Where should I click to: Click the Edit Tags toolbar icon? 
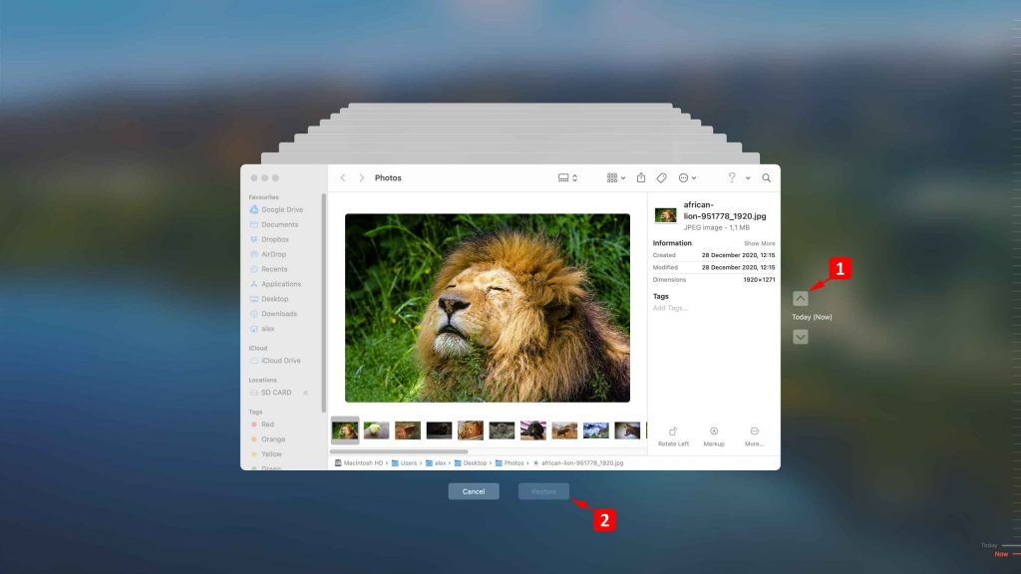pos(662,177)
